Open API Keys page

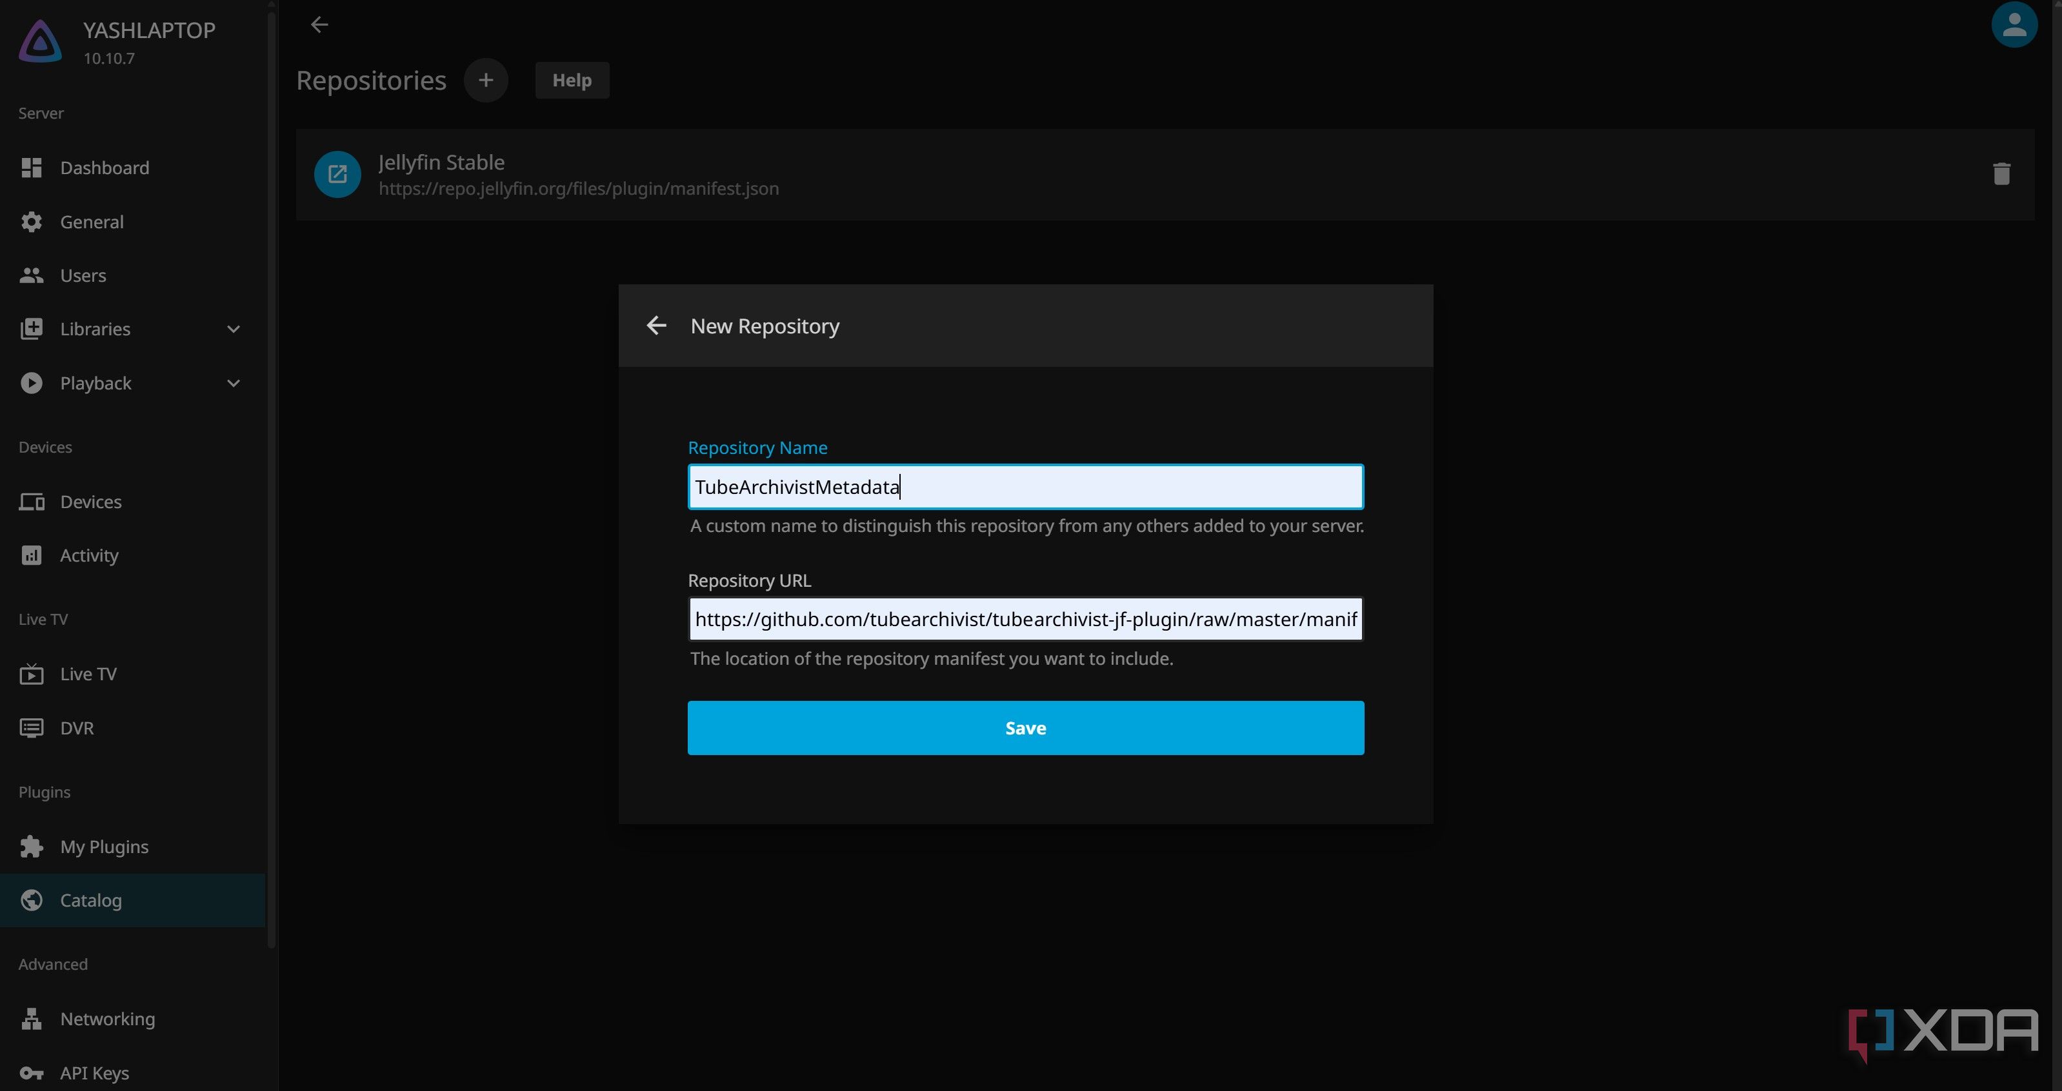tap(133, 1072)
